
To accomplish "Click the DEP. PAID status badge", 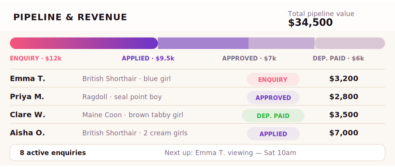I will click(x=273, y=116).
